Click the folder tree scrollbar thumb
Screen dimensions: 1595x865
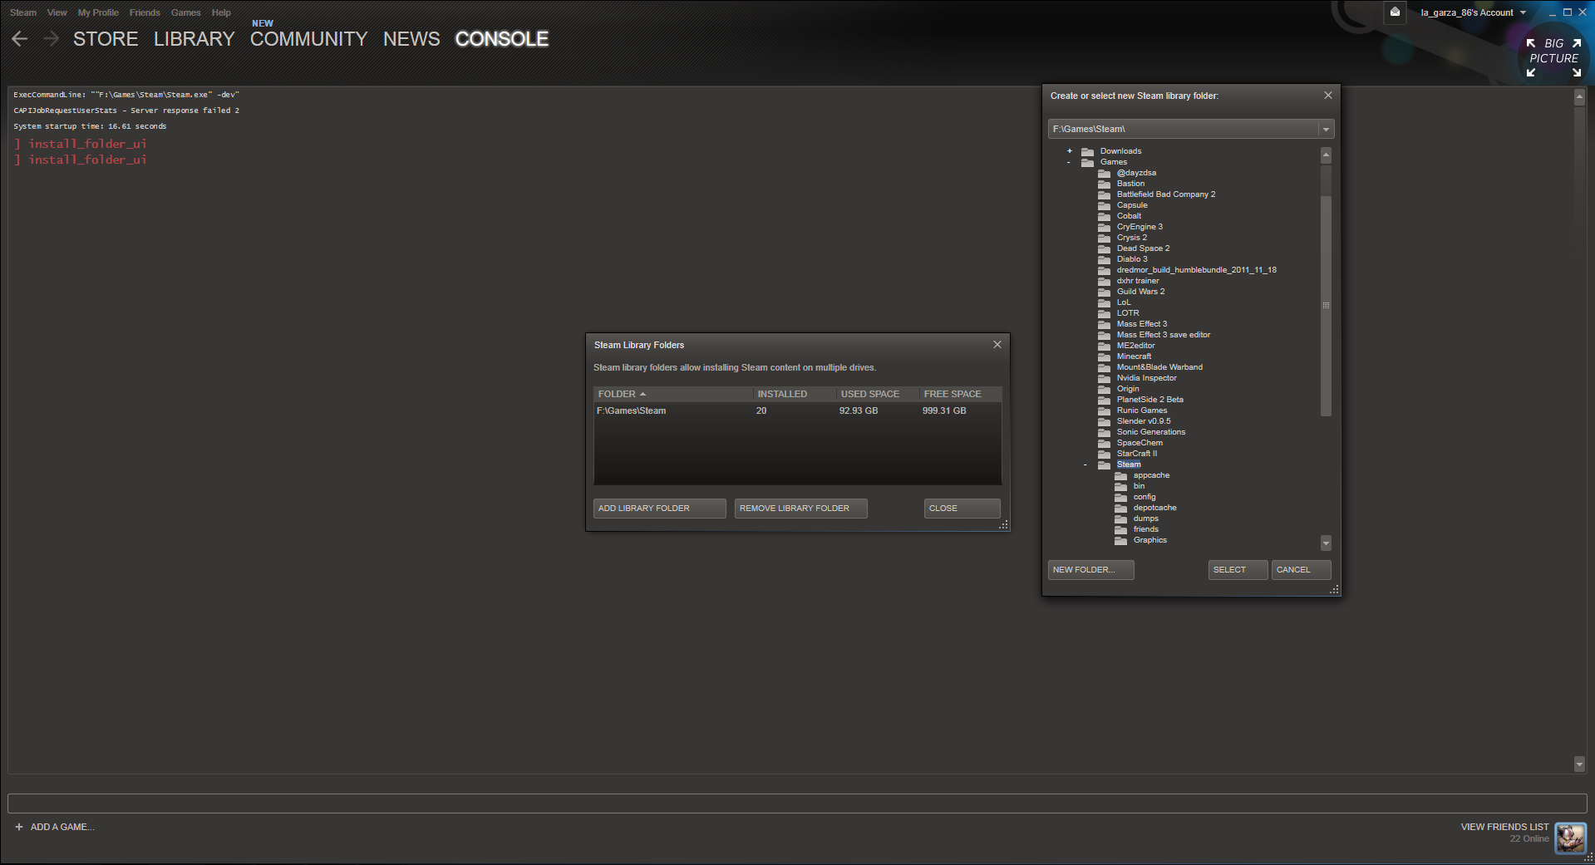(1326, 306)
